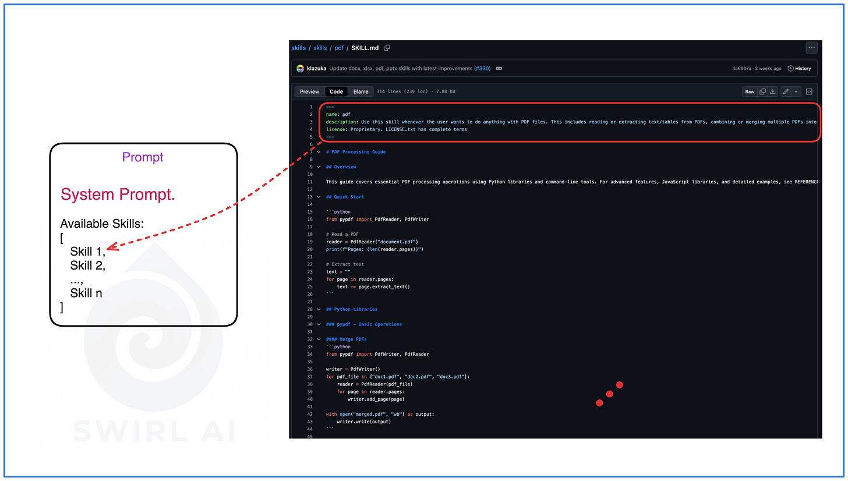Viewport: 848px width, 481px height.
Task: Click 'text += page.extract_text()' line
Action: click(x=373, y=287)
